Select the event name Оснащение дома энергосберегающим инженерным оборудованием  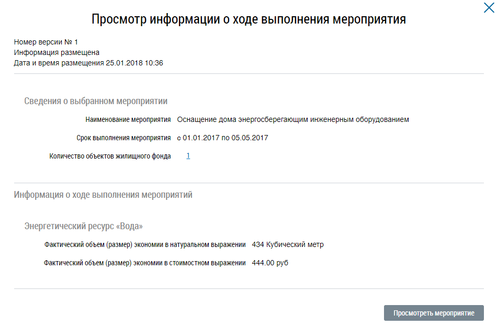pyautogui.click(x=293, y=119)
